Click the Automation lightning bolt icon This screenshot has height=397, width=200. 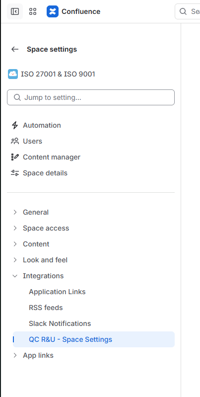pyautogui.click(x=15, y=125)
